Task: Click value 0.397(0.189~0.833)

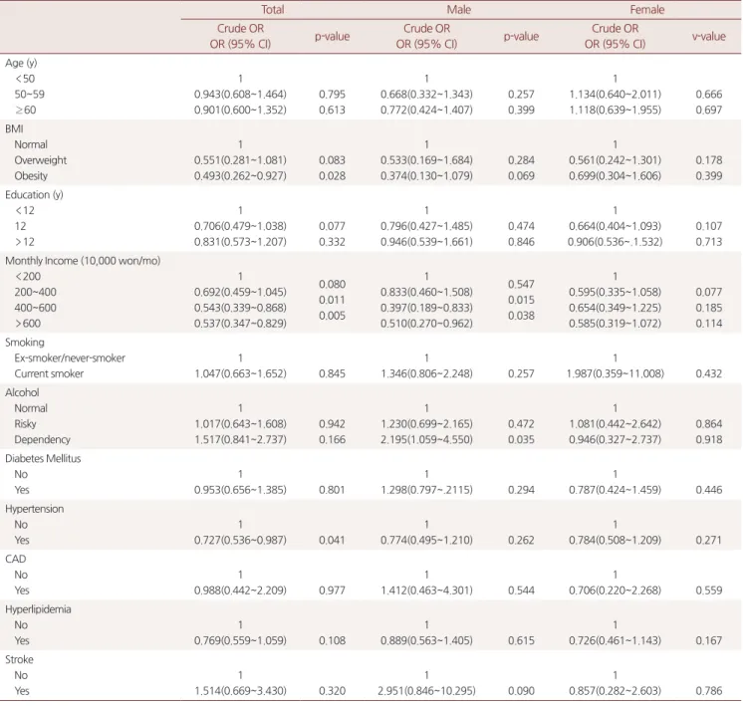Action: (x=426, y=308)
